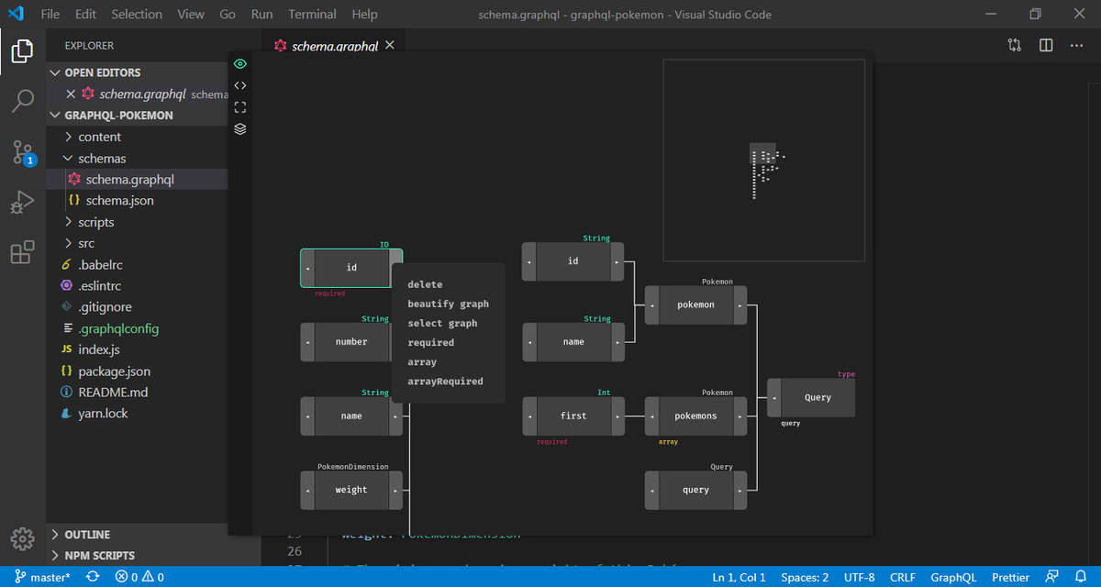Open the Run menu
The height and width of the screenshot is (587, 1101).
coord(261,15)
